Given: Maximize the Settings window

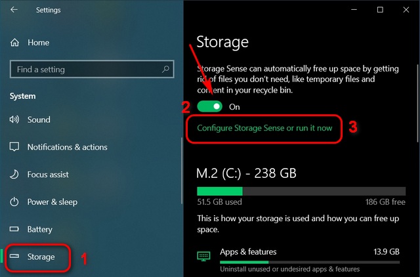Looking at the screenshot, I should pyautogui.click(x=380, y=10).
